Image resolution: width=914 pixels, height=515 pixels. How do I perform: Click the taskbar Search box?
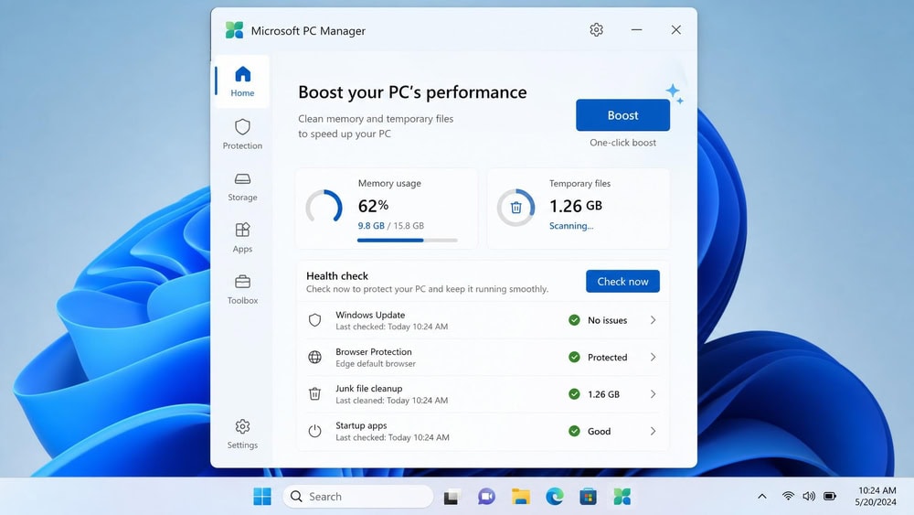(x=358, y=497)
